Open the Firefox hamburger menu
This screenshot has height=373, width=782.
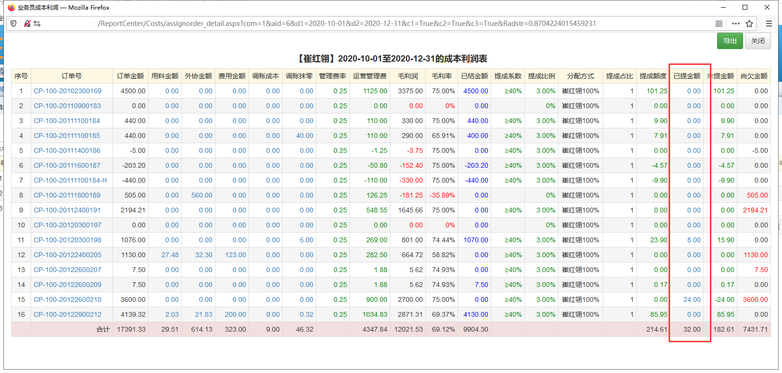coord(769,24)
